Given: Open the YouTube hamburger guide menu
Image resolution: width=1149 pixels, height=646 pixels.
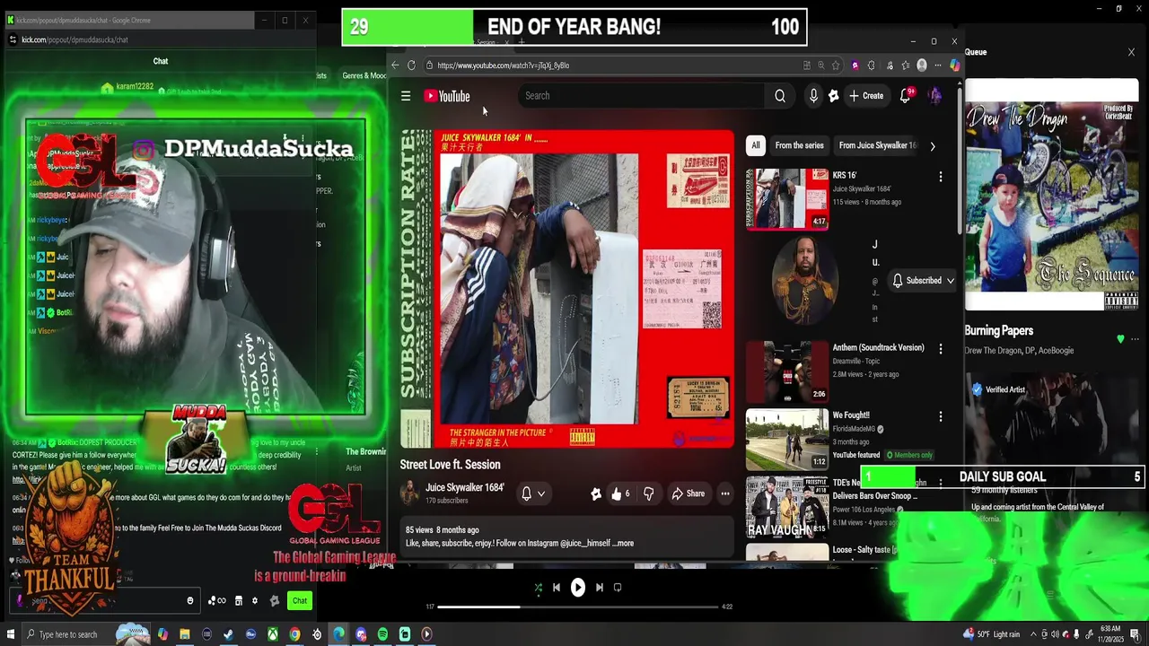Looking at the screenshot, I should click(x=406, y=96).
